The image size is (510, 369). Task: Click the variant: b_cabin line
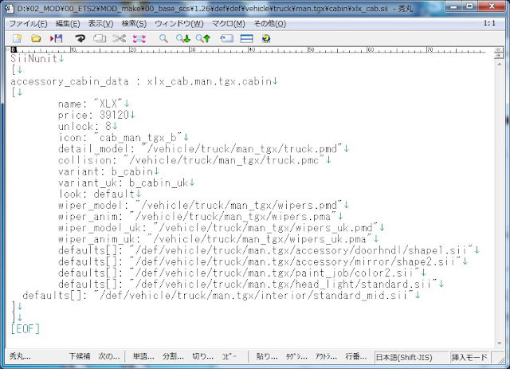point(108,171)
